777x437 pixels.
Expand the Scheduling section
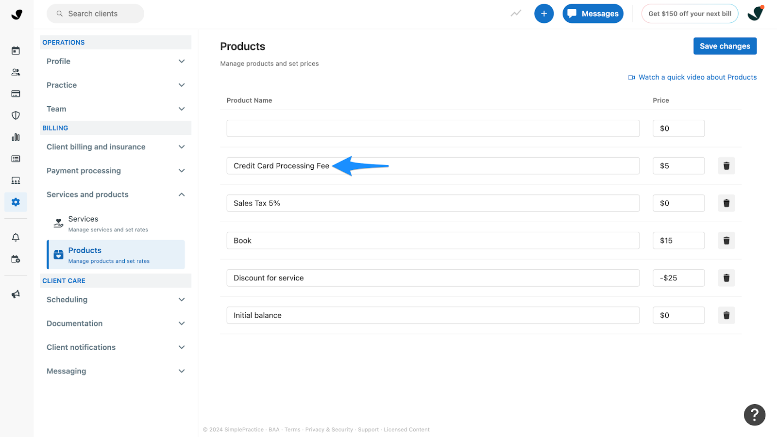[x=116, y=300]
